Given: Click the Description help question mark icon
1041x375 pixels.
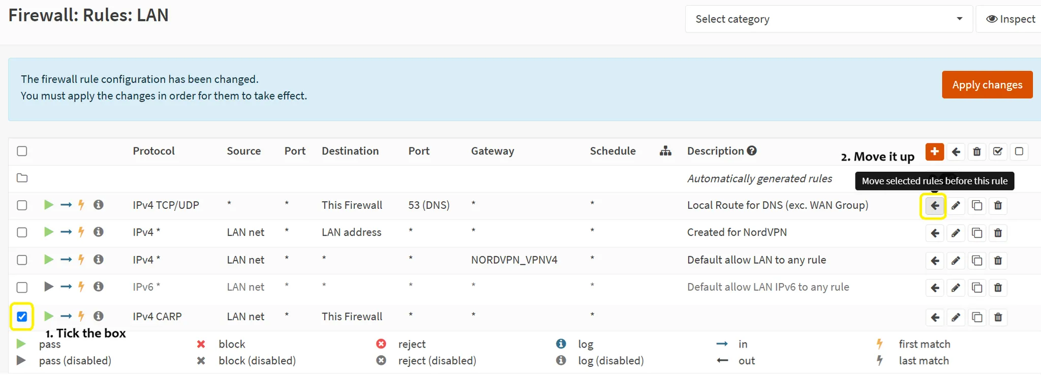Looking at the screenshot, I should pyautogui.click(x=752, y=150).
